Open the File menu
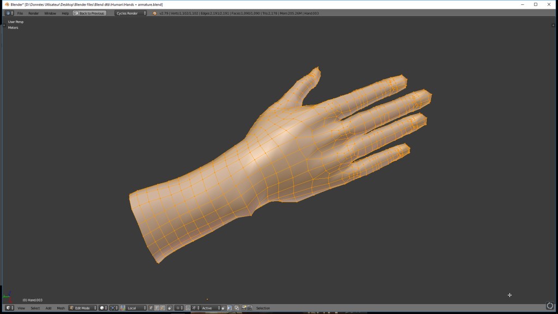Image resolution: width=558 pixels, height=314 pixels. click(20, 13)
